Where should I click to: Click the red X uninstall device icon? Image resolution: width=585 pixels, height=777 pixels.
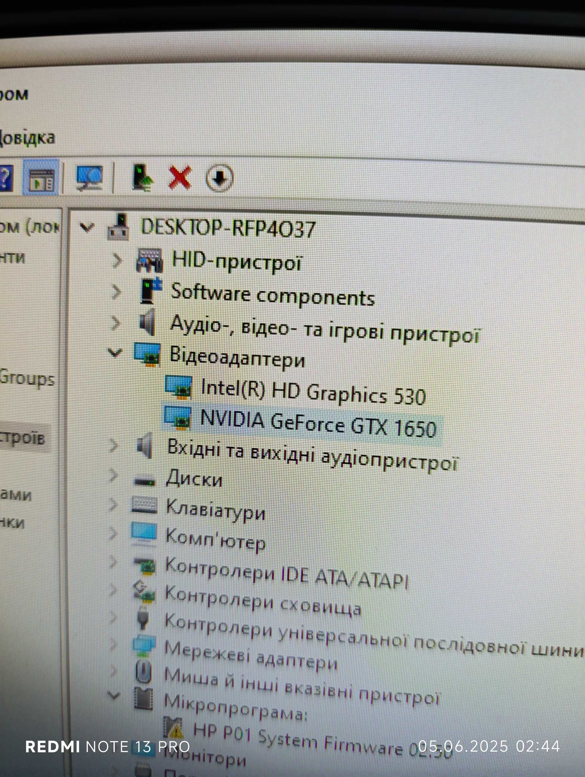click(x=180, y=177)
